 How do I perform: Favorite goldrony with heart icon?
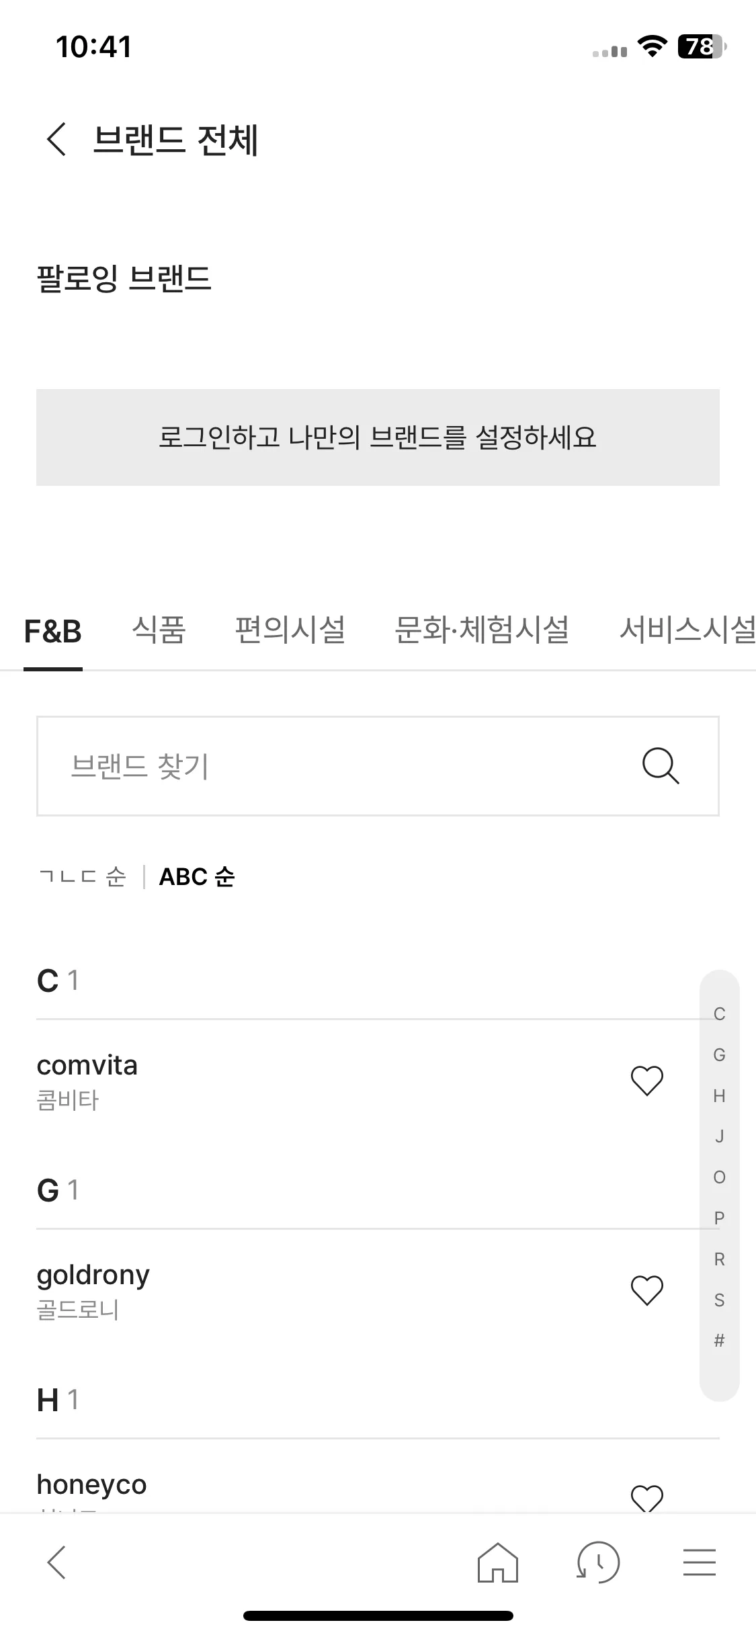pyautogui.click(x=647, y=1290)
